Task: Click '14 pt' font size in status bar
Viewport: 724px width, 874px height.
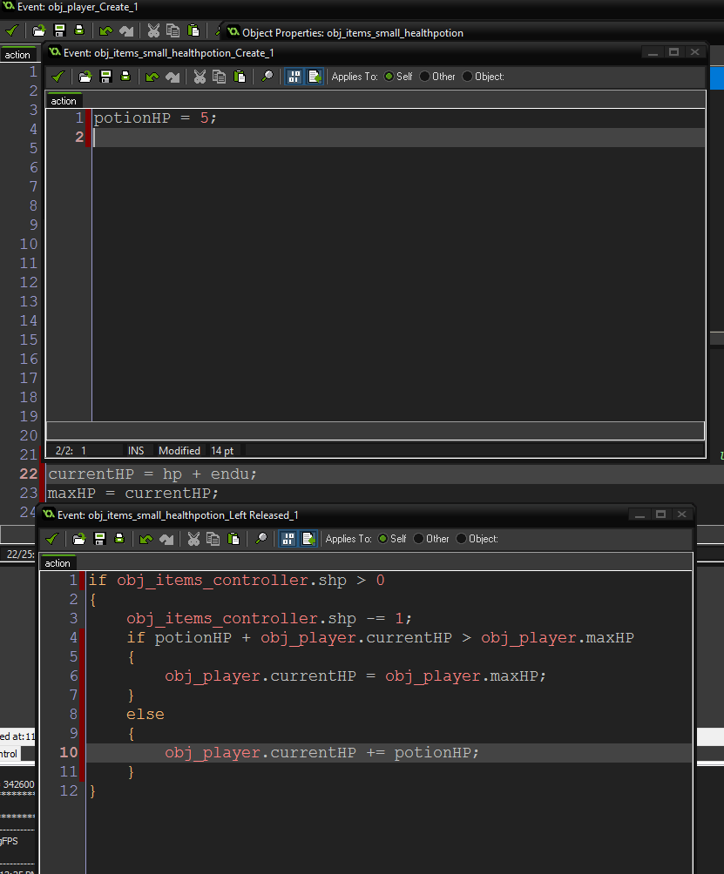Action: 222,450
